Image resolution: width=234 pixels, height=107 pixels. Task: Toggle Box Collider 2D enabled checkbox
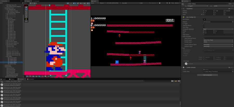pyautogui.click(x=185, y=17)
